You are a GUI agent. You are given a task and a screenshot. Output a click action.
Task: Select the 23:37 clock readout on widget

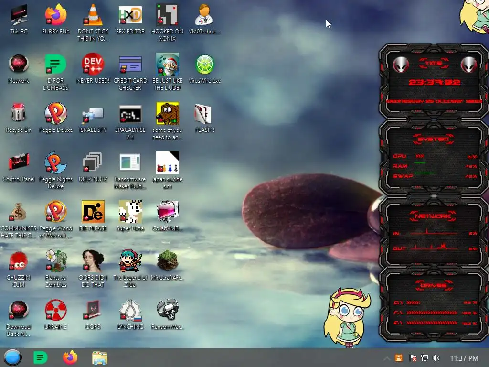pos(434,82)
